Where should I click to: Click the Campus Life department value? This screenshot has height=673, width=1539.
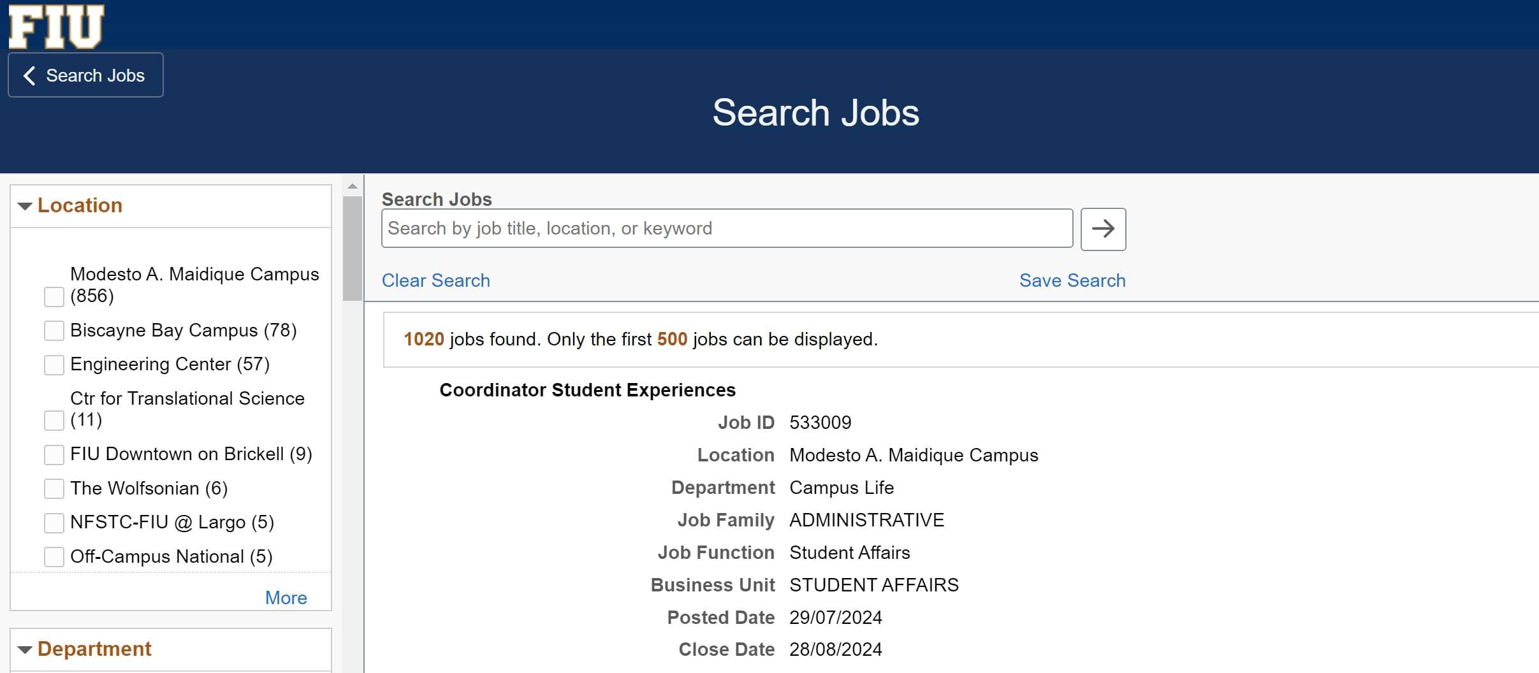pyautogui.click(x=842, y=488)
